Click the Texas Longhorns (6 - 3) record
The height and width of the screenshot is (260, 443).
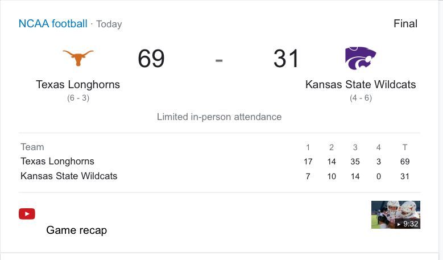[x=78, y=98]
